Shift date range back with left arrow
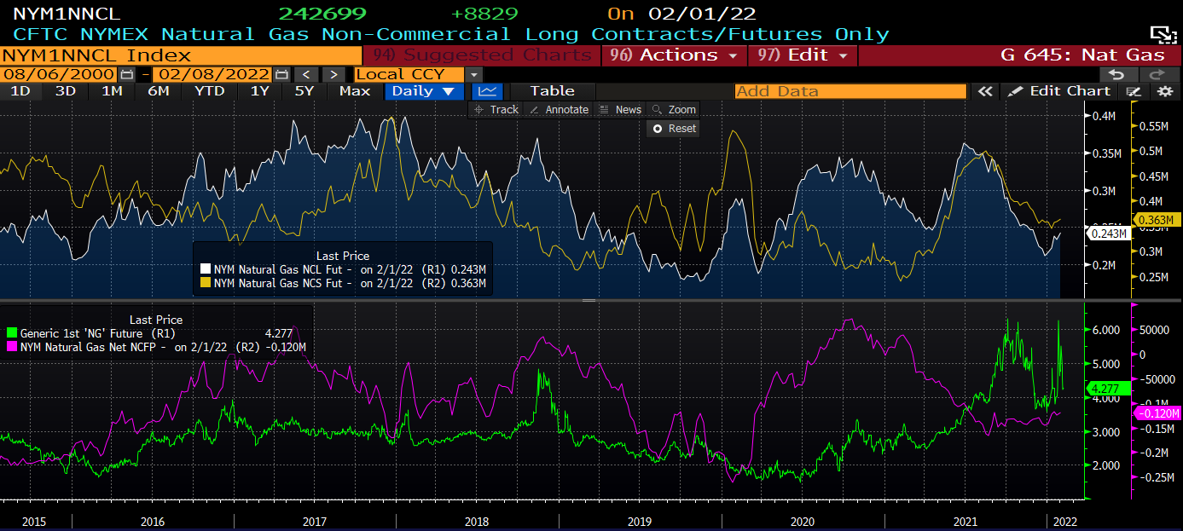Viewport: 1183px width, 531px height. tap(307, 74)
